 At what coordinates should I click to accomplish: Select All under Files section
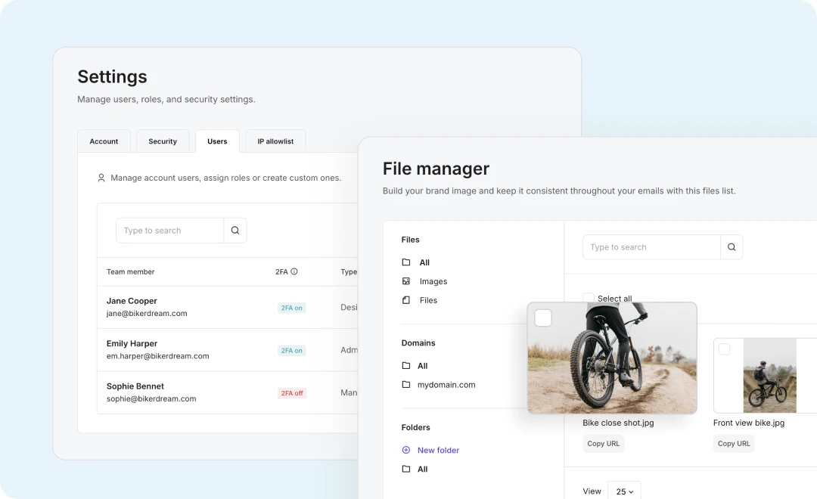(424, 262)
